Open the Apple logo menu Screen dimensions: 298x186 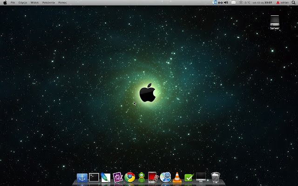5,3
